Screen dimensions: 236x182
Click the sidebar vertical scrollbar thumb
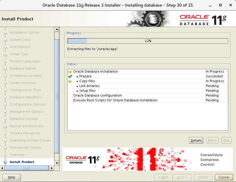(57, 96)
